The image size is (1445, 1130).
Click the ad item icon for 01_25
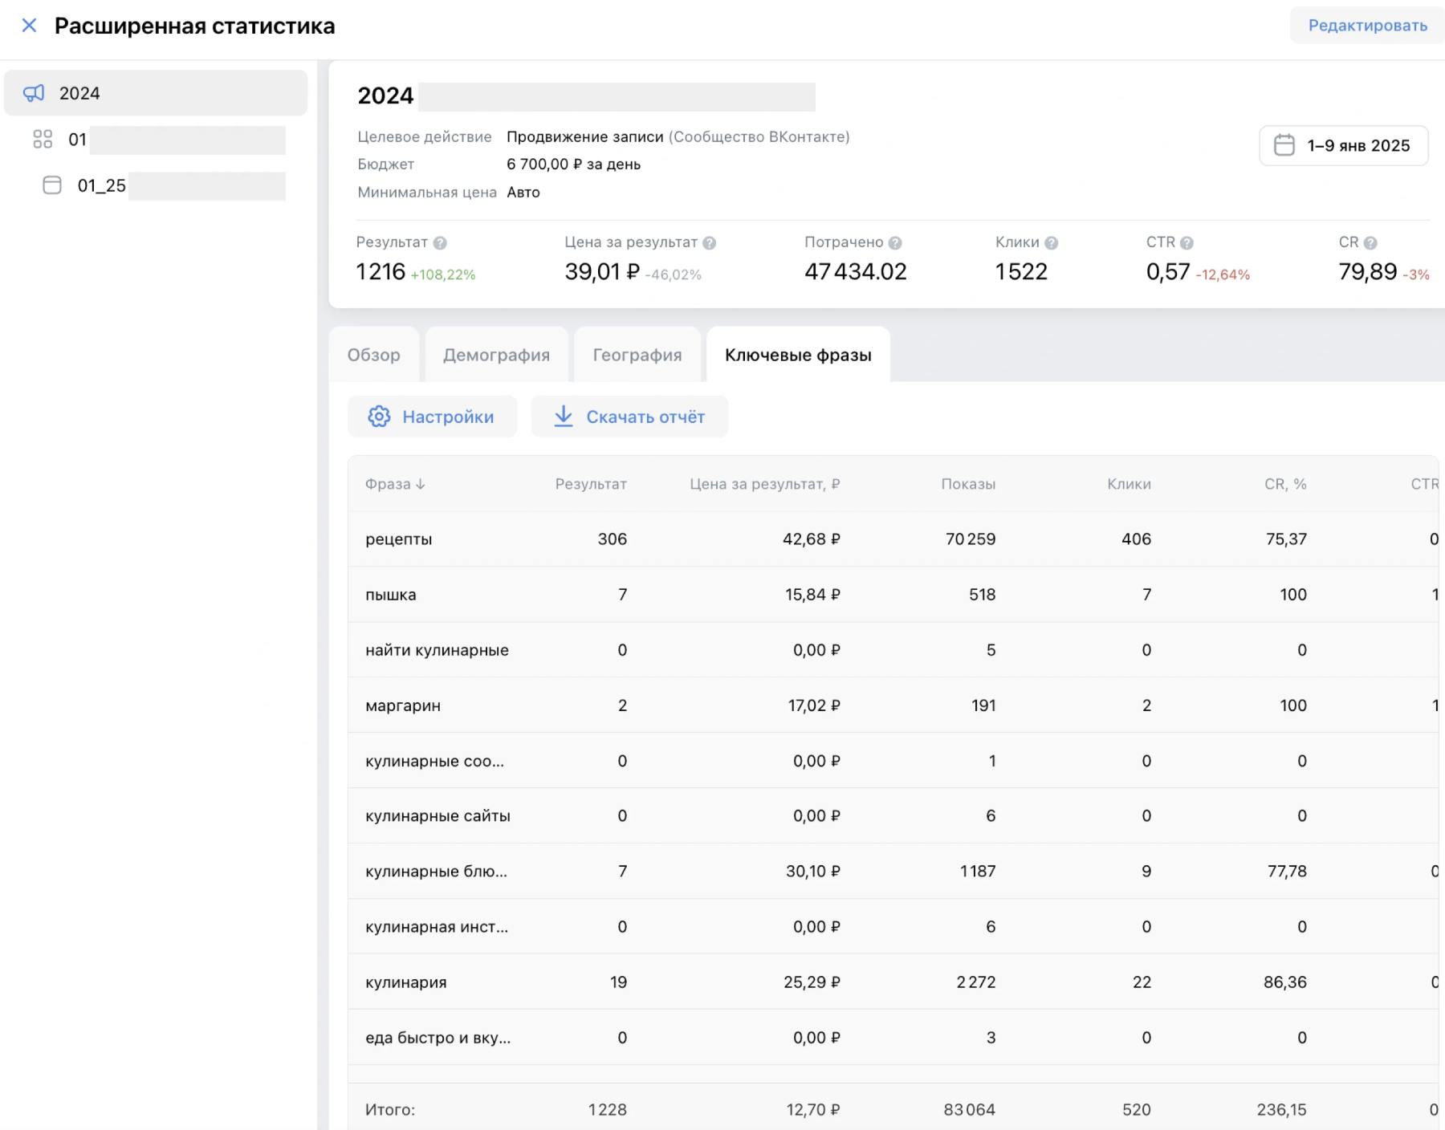[52, 185]
